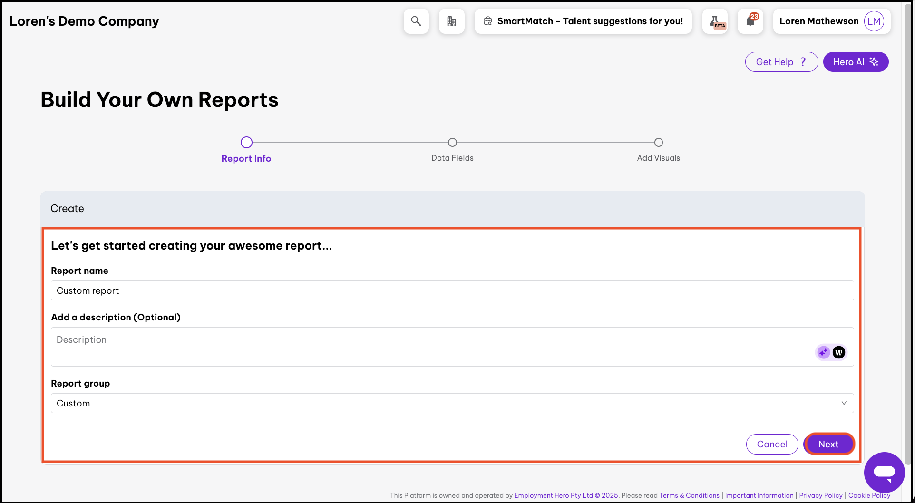Open the search magnifier icon
The image size is (915, 503).
[416, 21]
